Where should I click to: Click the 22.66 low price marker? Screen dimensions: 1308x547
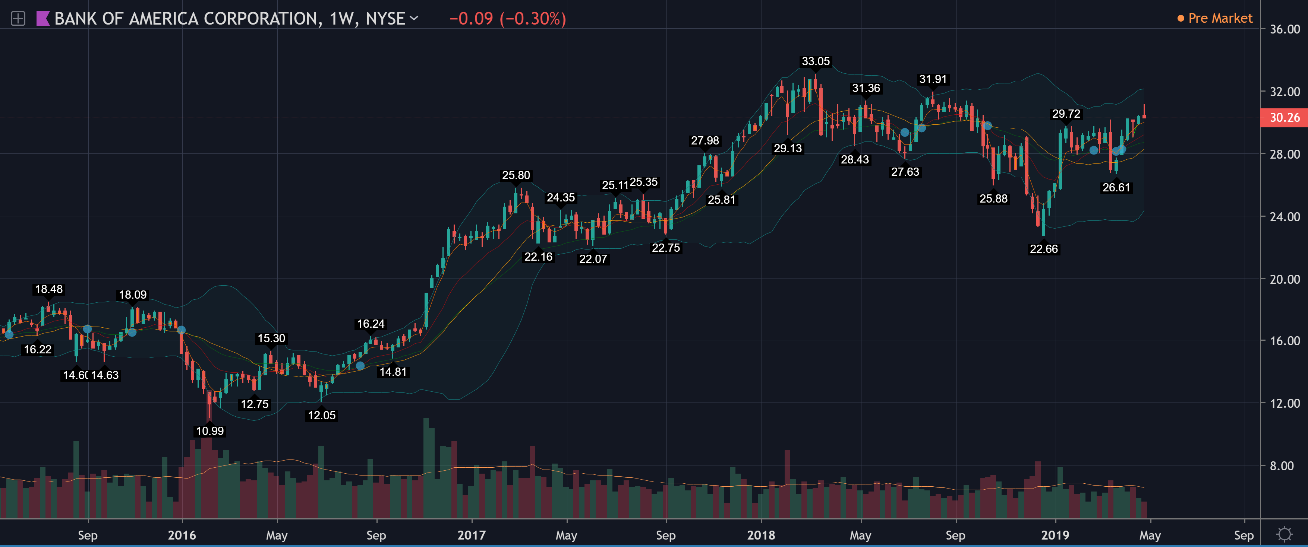[x=1043, y=249]
